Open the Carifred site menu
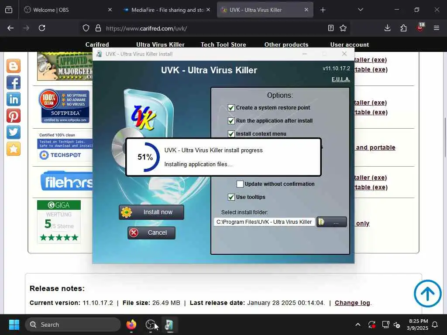 point(97,45)
